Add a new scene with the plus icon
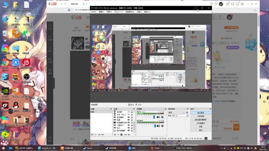Image resolution: width=269 pixels, height=151 pixels. pos(92,135)
